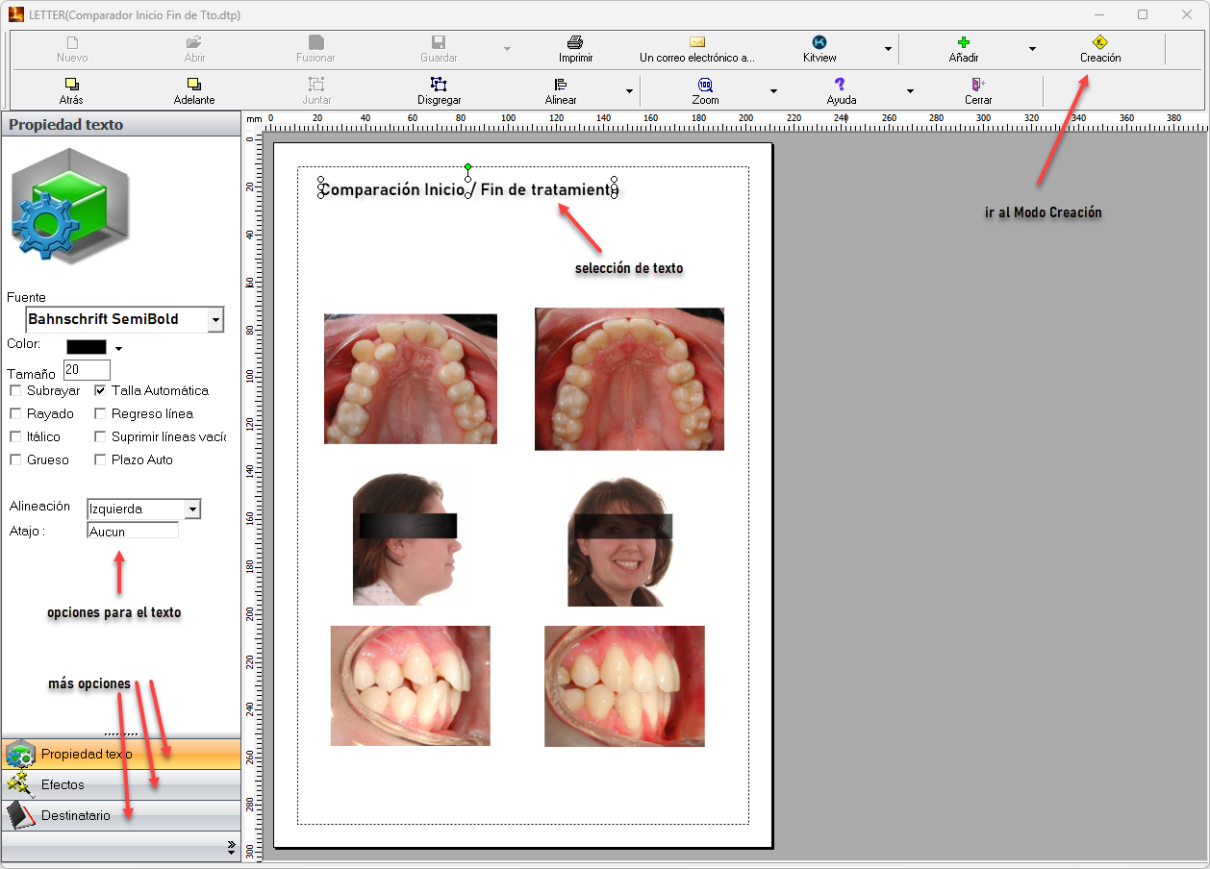Open the Zoom tool
1210x869 pixels.
705,86
